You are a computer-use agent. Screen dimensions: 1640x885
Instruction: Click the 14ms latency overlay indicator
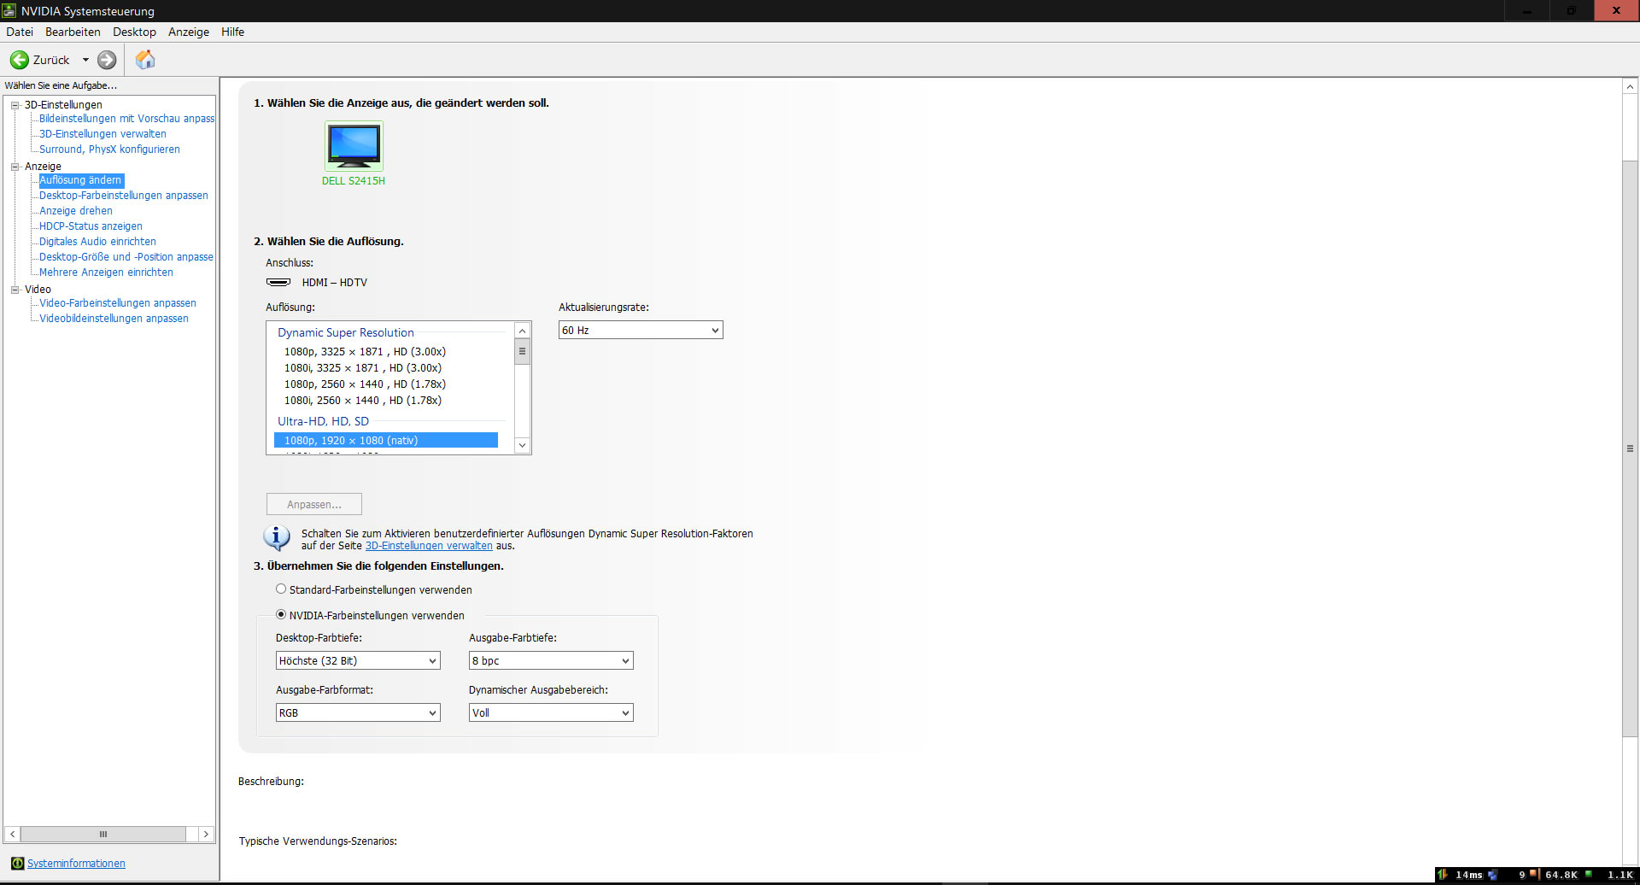point(1469,875)
